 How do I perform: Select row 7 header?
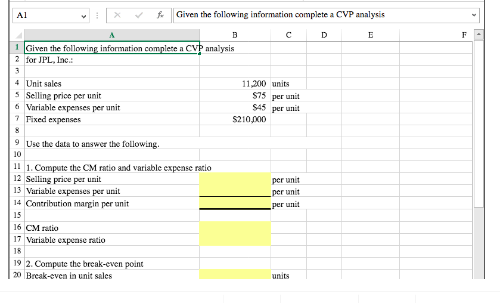(17, 119)
